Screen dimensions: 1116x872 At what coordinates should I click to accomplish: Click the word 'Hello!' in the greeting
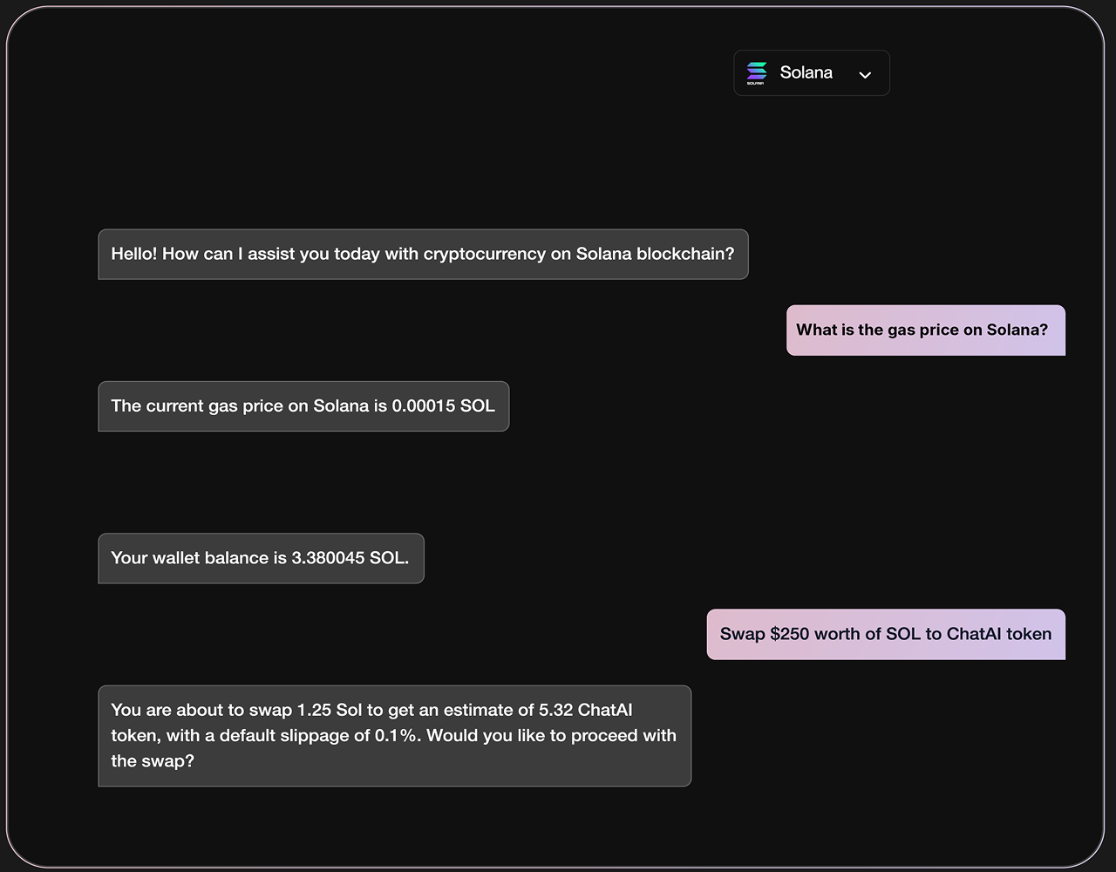[x=134, y=255]
